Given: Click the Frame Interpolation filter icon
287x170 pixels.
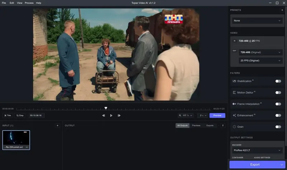Looking at the screenshot, I should 234,104.
